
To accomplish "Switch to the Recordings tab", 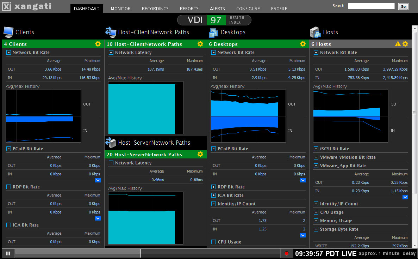I will [x=155, y=8].
